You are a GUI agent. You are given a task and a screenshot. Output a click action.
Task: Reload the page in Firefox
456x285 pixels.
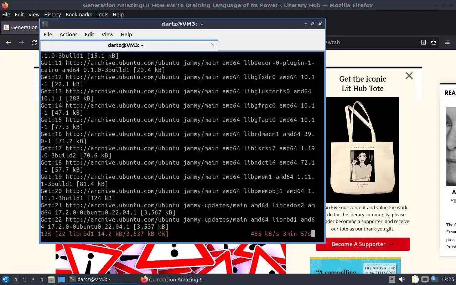pos(34,42)
